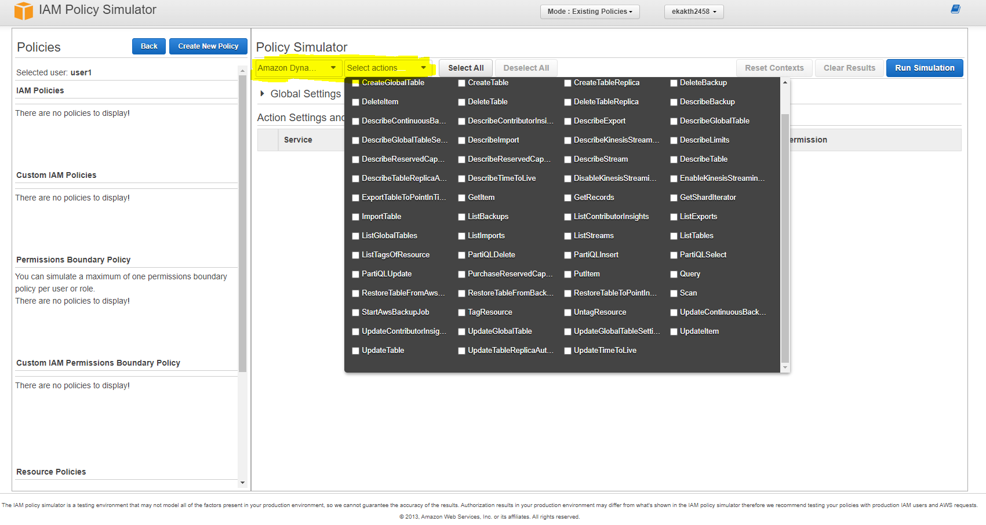Click the Run Simulation button
This screenshot has width=986, height=525.
(x=925, y=68)
